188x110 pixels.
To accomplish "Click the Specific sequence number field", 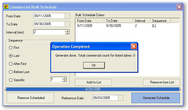I will point(56,79).
